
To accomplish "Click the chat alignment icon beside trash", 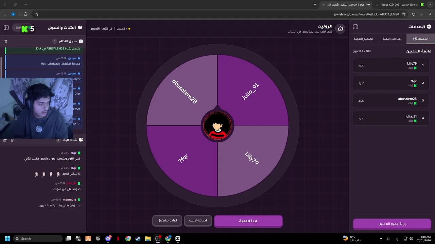I will point(5,140).
